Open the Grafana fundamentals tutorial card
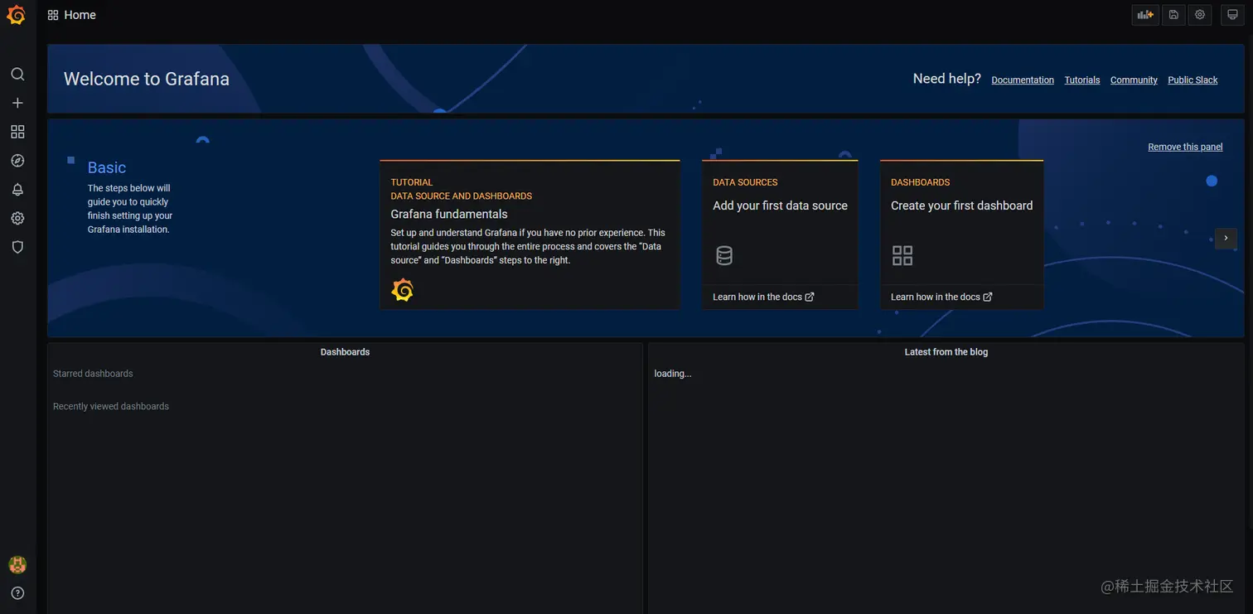1253x614 pixels. 530,235
